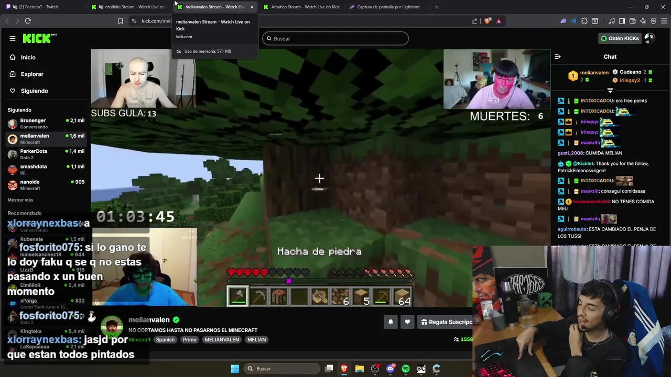Collapse the chat panel arrow icon
This screenshot has width=671, height=377.
(x=558, y=57)
